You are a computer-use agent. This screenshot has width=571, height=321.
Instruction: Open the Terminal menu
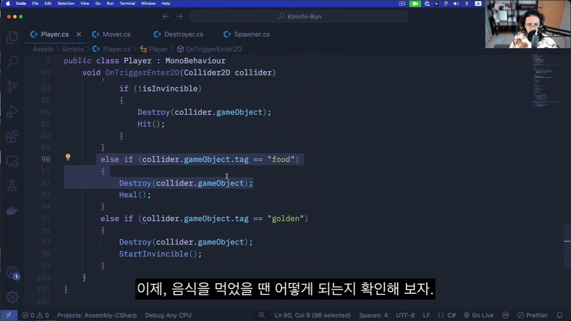click(x=127, y=3)
